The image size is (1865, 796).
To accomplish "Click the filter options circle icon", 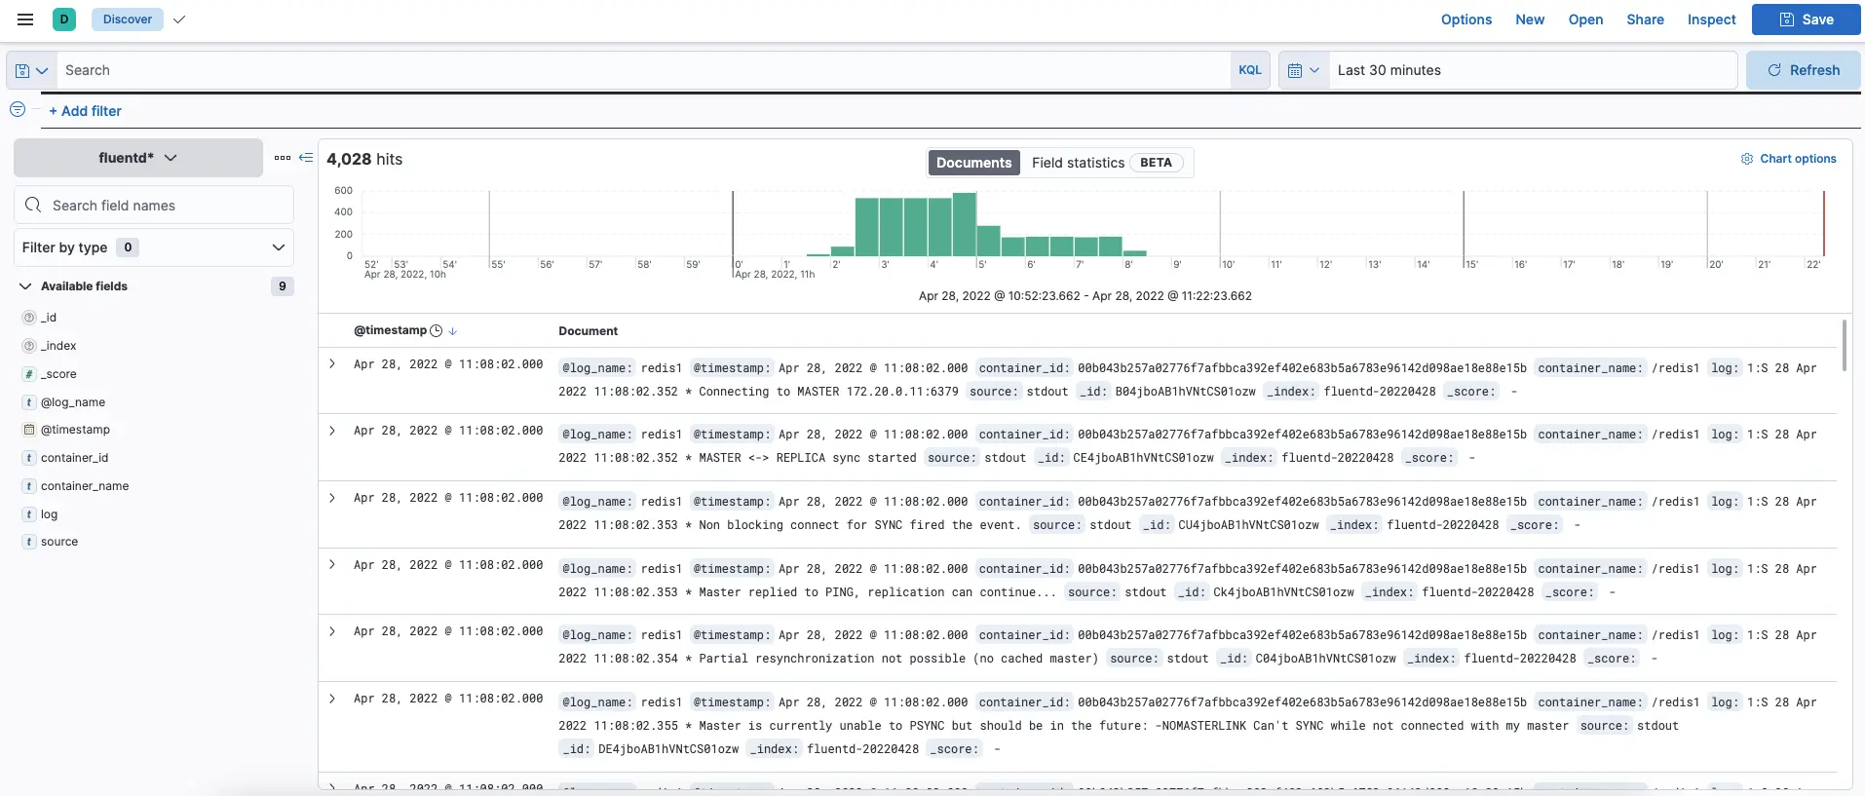I will coord(18,110).
